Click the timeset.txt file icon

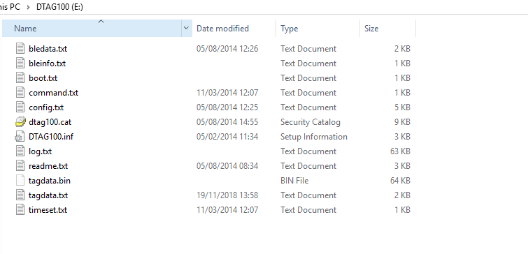(x=20, y=210)
